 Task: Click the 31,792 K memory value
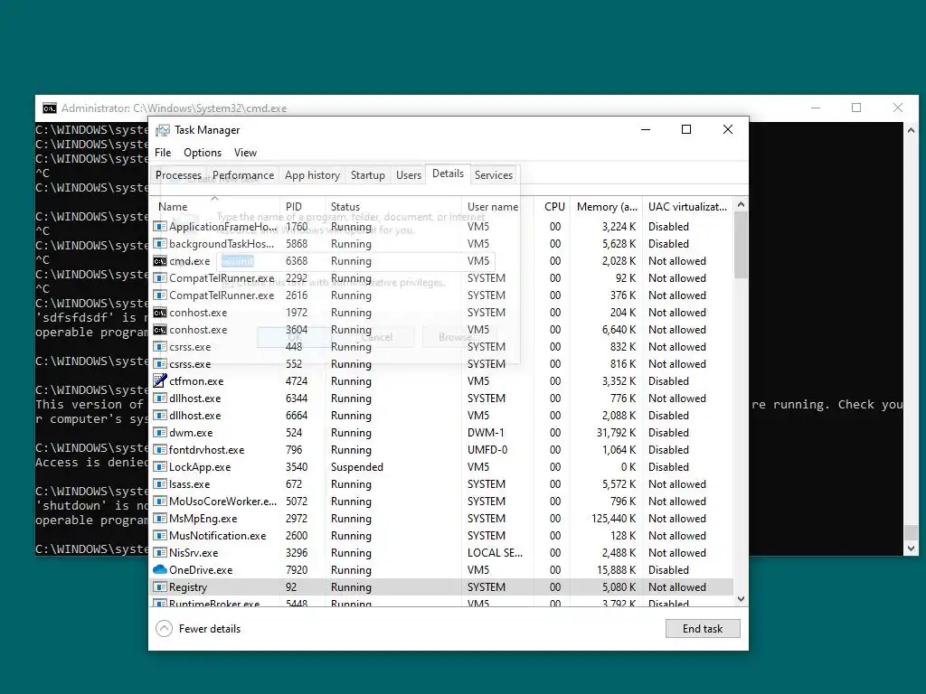click(617, 432)
